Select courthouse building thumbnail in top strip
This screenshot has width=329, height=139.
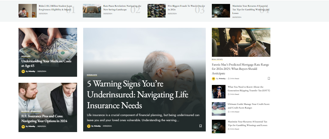point(92,11)
